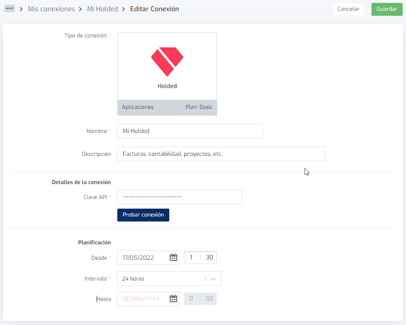Save with the Guardar button

(x=387, y=9)
